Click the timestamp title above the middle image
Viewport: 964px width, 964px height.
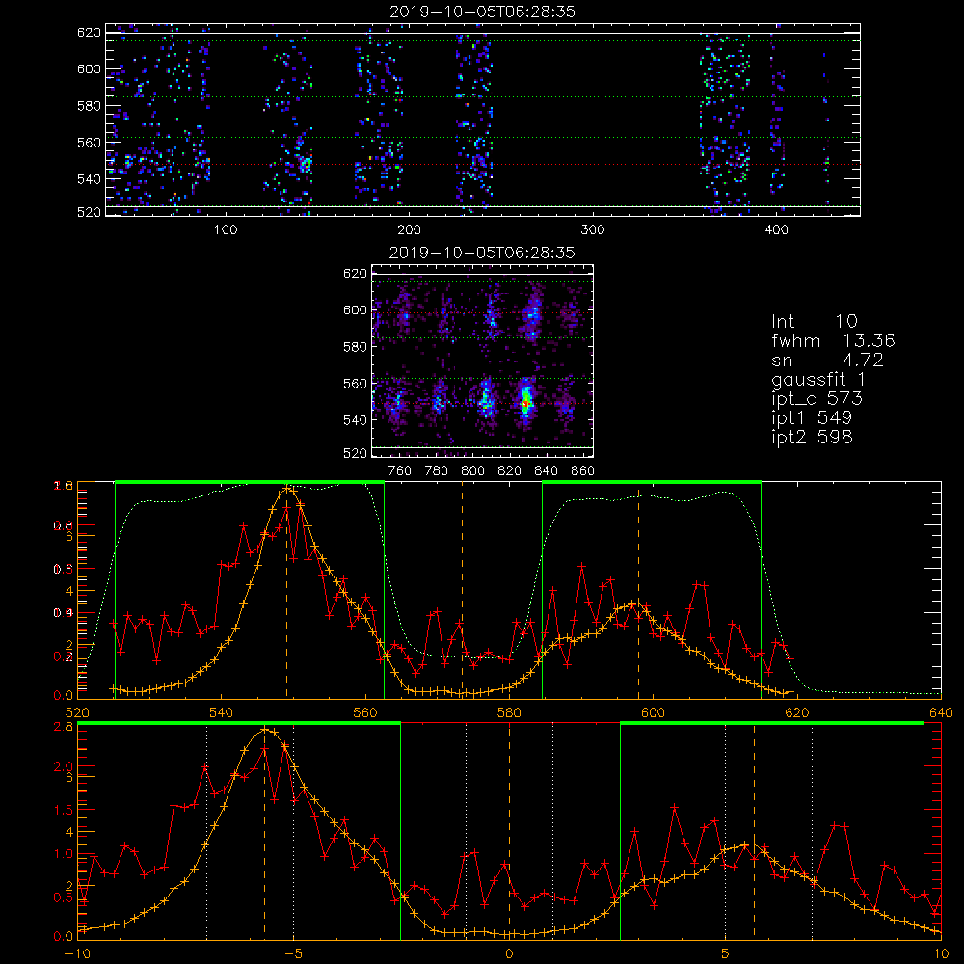point(482,252)
